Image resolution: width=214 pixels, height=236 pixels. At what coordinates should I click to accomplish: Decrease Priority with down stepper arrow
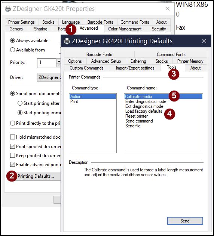point(59,65)
